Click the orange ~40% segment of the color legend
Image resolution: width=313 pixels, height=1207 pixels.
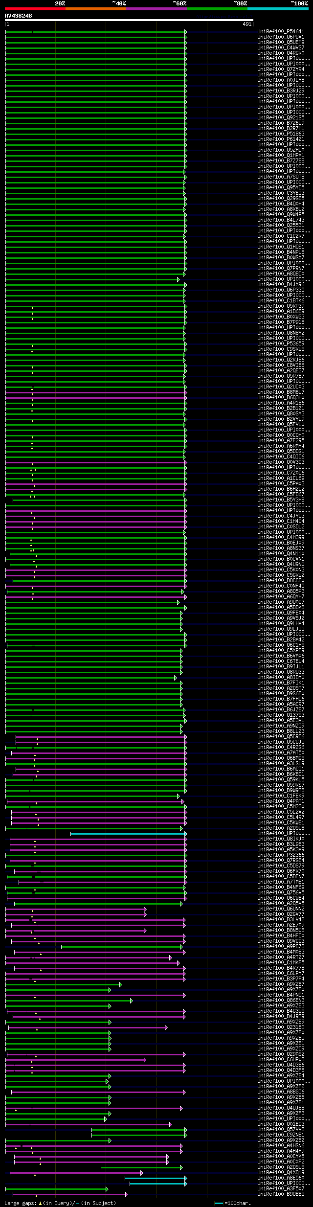coord(96,8)
